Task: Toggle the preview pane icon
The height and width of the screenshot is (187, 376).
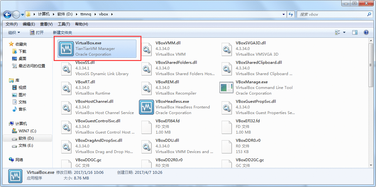Action: [x=355, y=32]
